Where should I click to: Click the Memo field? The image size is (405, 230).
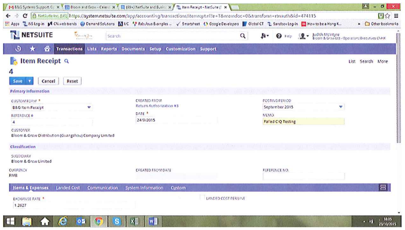tap(303, 122)
